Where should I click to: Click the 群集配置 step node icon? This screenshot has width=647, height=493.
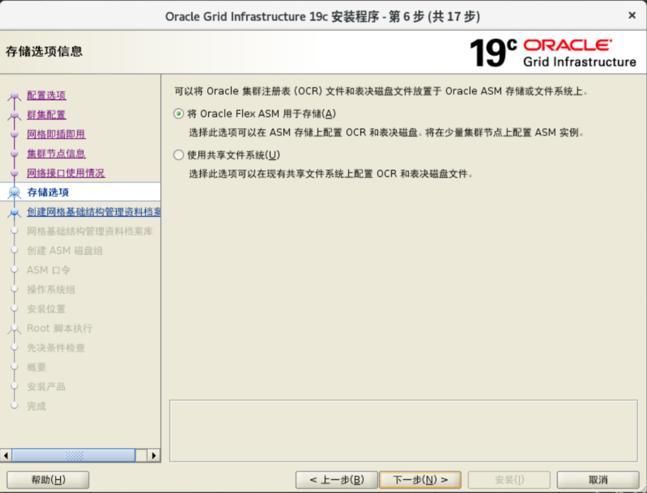point(14,116)
